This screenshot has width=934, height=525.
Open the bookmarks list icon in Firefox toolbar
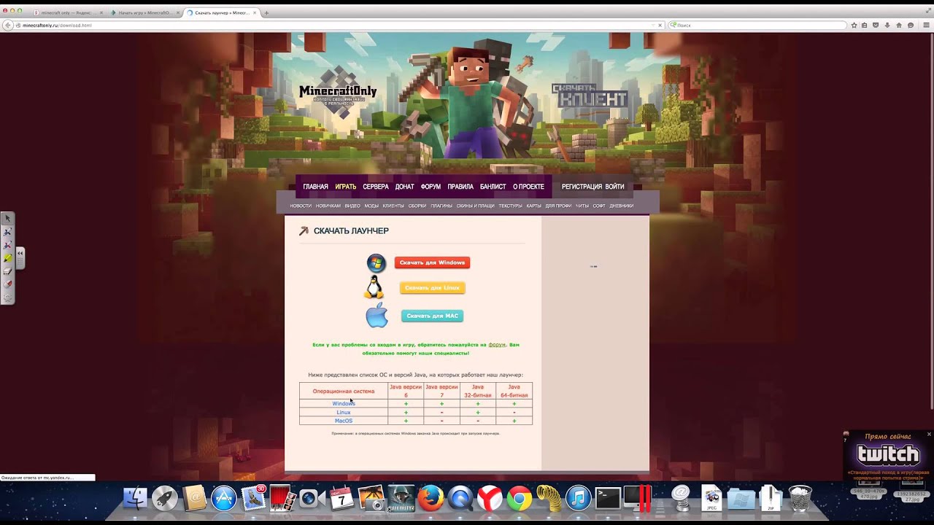coord(865,25)
